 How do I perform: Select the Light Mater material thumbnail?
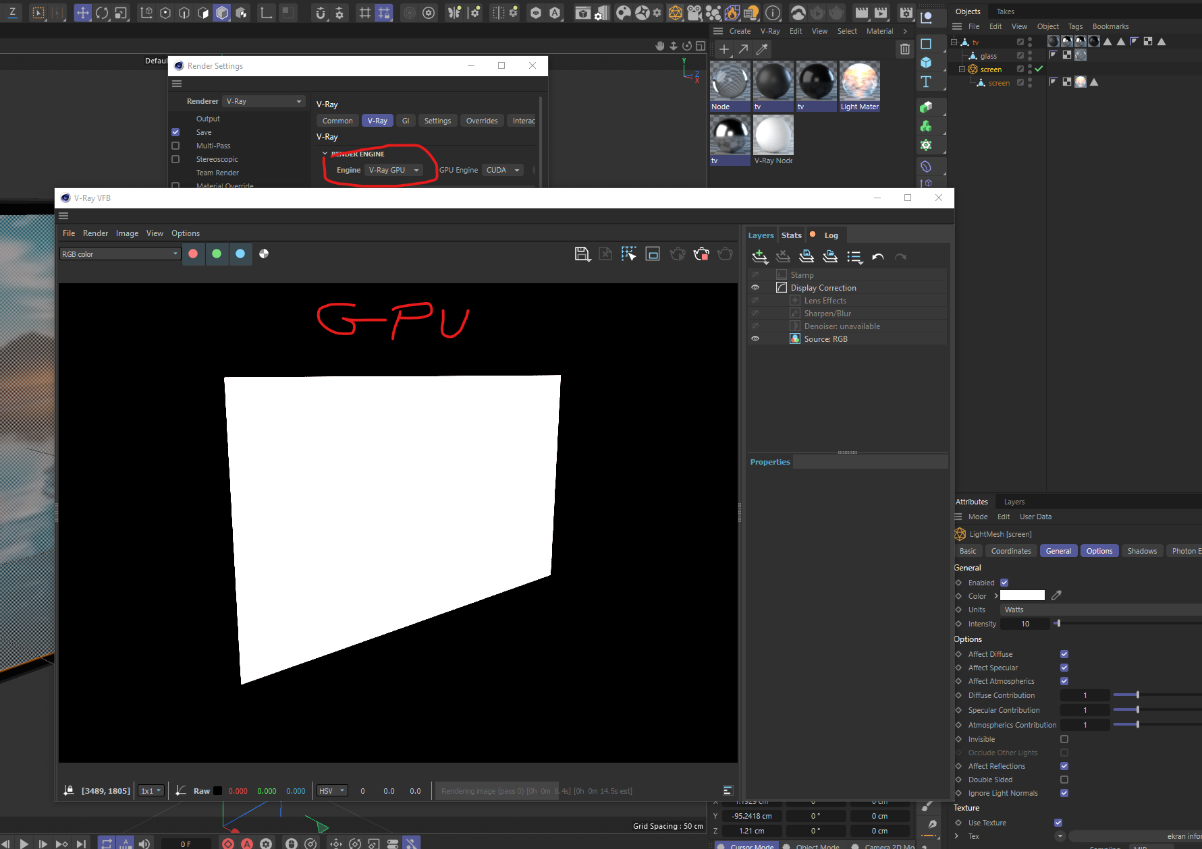860,86
